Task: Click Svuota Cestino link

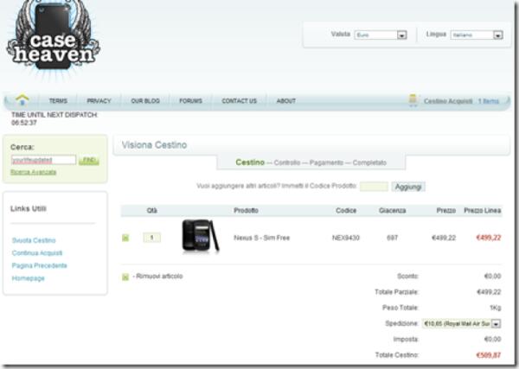Action: click(x=34, y=240)
